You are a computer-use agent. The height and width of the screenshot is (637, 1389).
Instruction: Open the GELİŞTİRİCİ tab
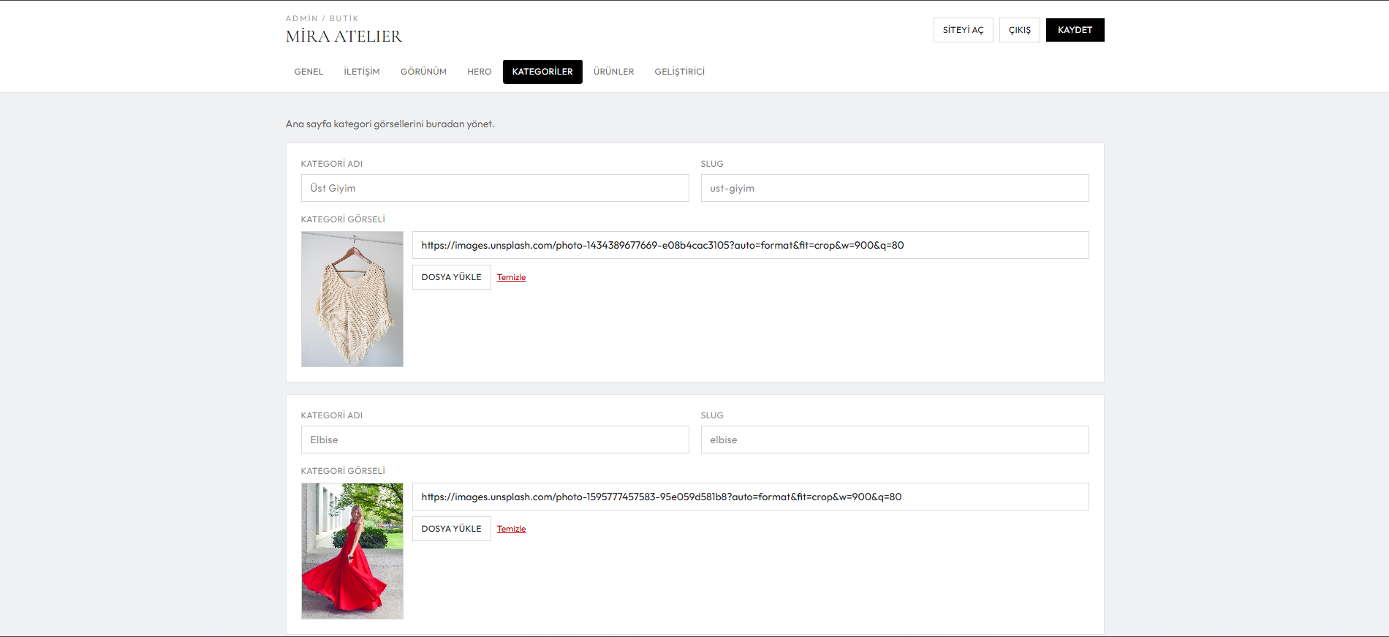tap(679, 72)
